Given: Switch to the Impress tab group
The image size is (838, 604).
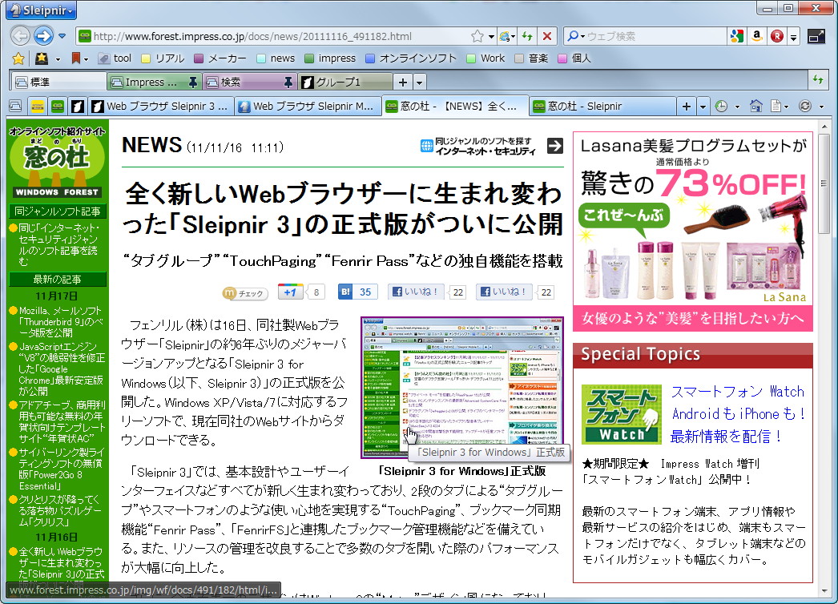Looking at the screenshot, I should pyautogui.click(x=147, y=82).
